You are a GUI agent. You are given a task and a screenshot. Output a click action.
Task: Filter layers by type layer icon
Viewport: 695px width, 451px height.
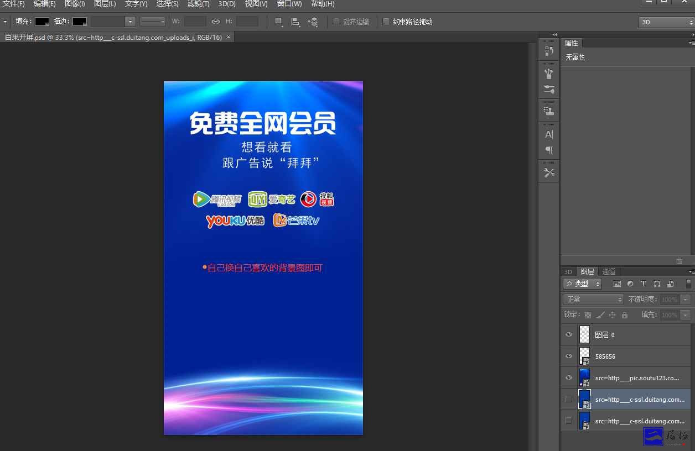643,284
